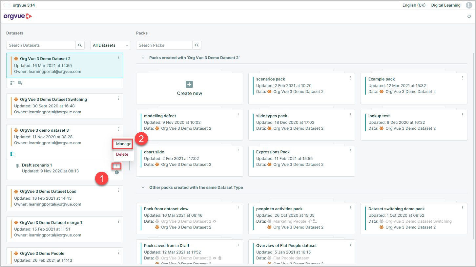476x267 pixels.
Task: Collapse 'Other packs created with the same Dataset Type'
Action: [x=143, y=188]
